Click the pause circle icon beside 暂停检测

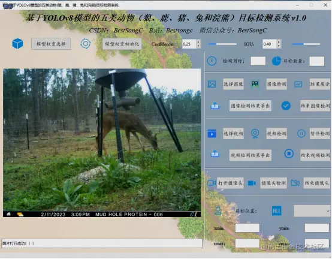pyautogui.click(x=301, y=134)
